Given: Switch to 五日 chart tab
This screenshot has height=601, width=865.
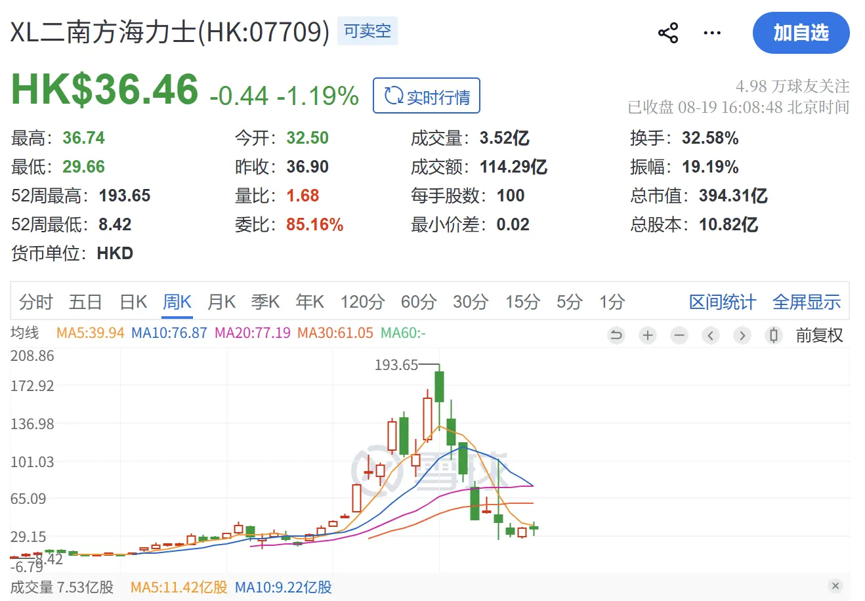Looking at the screenshot, I should [x=85, y=302].
